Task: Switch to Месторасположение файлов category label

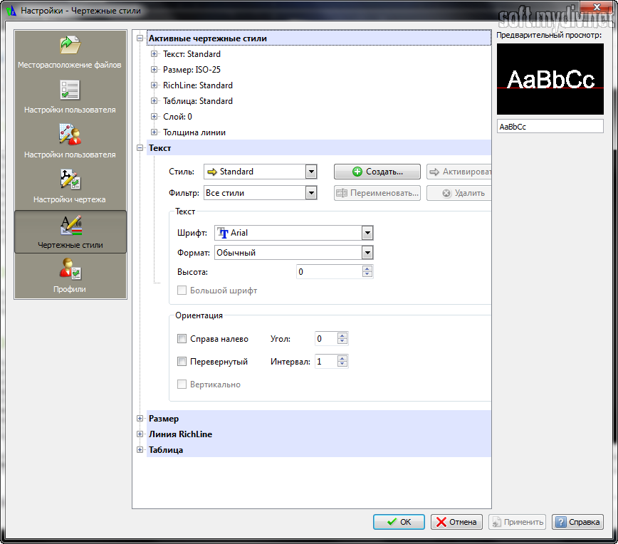Action: 69,65
